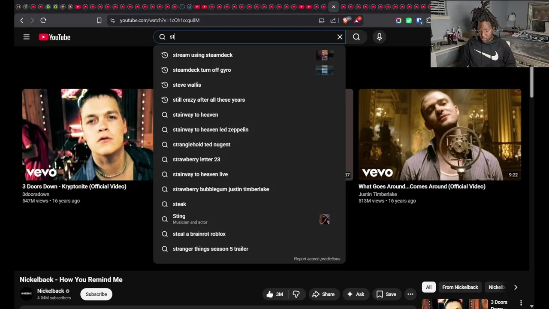The height and width of the screenshot is (309, 549).
Task: Submit search with magnifier button
Action: (356, 37)
